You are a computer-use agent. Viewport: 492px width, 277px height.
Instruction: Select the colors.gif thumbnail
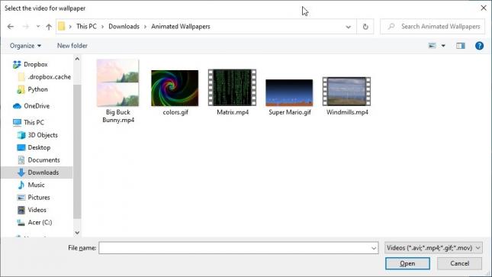pyautogui.click(x=175, y=88)
